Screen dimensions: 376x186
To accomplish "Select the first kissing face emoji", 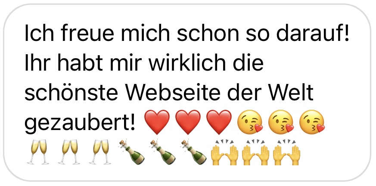I will (x=250, y=122).
